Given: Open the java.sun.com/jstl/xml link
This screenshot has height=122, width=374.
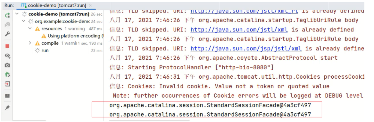Looking at the screenshot, I should click(x=239, y=30).
